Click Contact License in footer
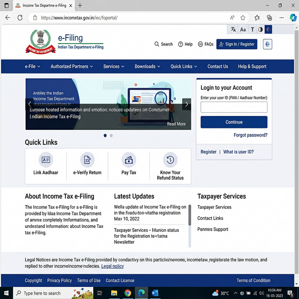299x299 pixels. coord(120,280)
